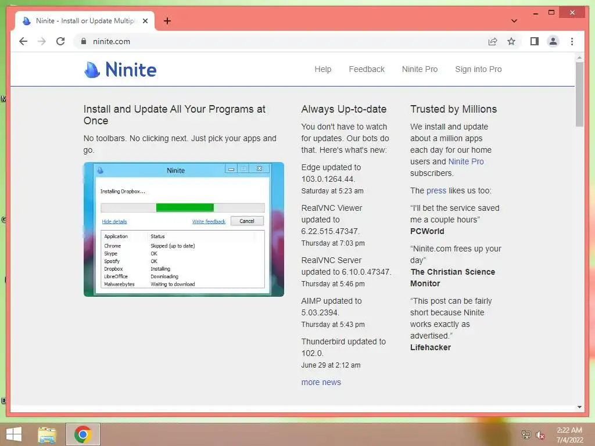Click the Thunderbird updated to 102.0 text

click(343, 347)
